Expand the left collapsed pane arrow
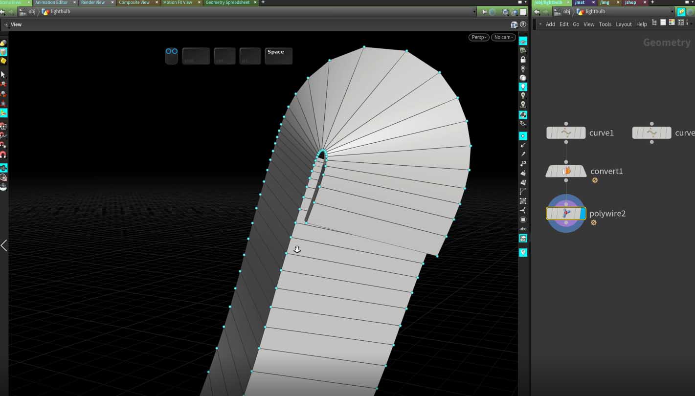Viewport: 695px width, 396px height. tap(4, 245)
